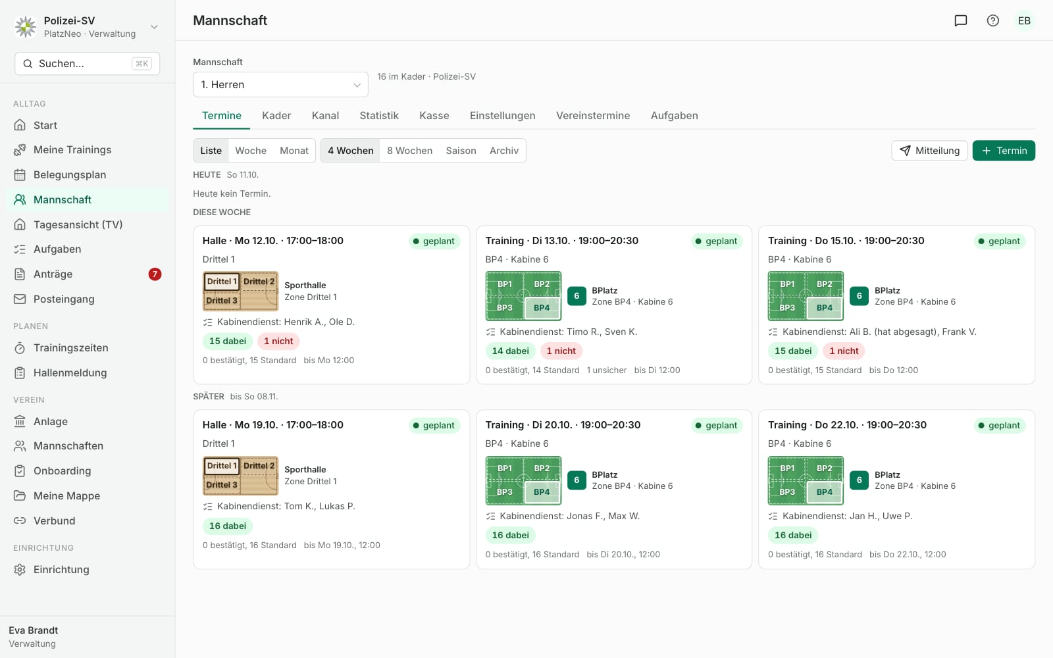Open Posteingang mail sidebar item
Screen dimensions: 1053x658
(88, 299)
